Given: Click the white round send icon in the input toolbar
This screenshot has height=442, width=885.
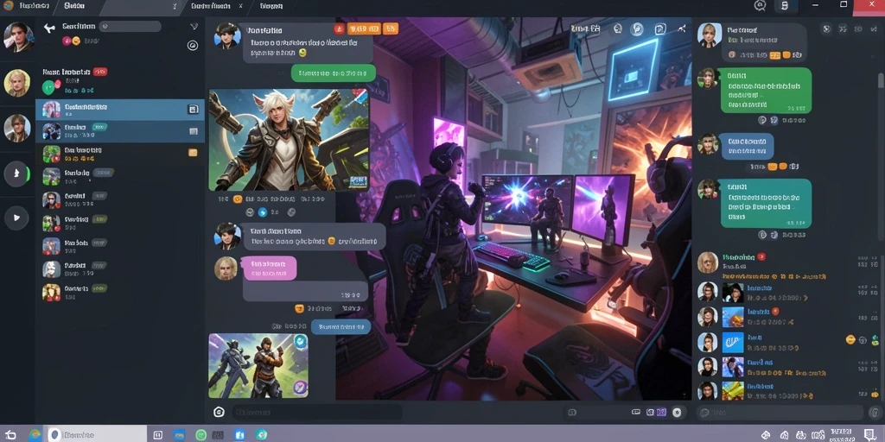Looking at the screenshot, I should [x=677, y=413].
